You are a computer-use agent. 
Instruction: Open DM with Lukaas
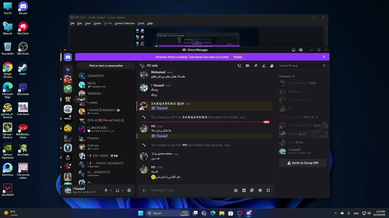(106, 102)
